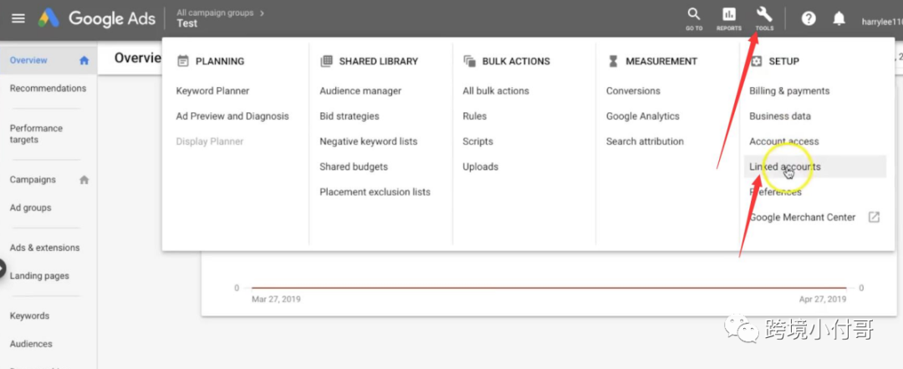Open Placement exclusion lists
This screenshot has height=369, width=903.
coord(375,192)
